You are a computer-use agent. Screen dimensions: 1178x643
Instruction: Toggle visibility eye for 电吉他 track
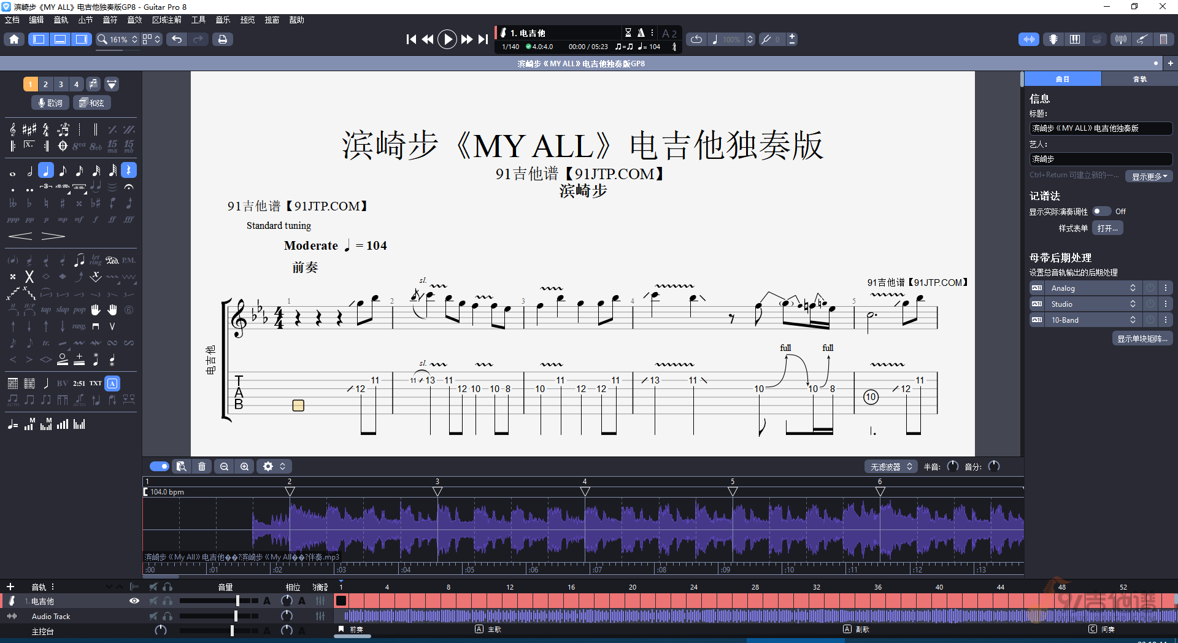(x=134, y=601)
